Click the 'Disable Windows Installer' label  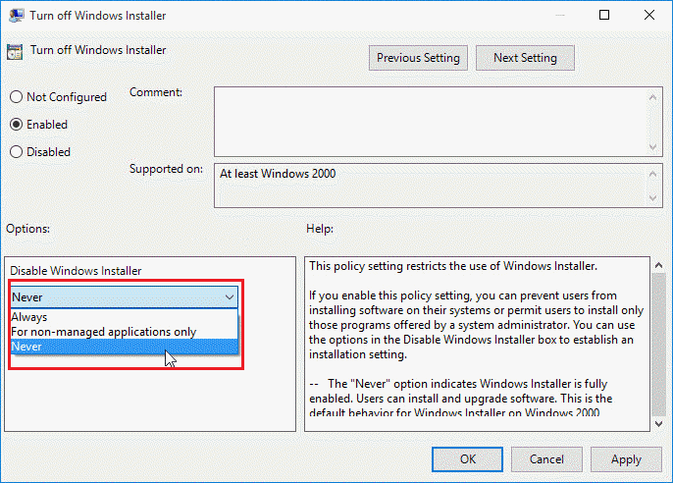[76, 271]
